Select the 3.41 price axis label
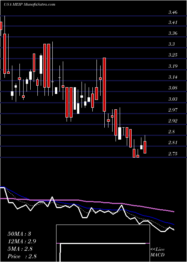The height and width of the screenshot is (262, 187). [173, 22]
